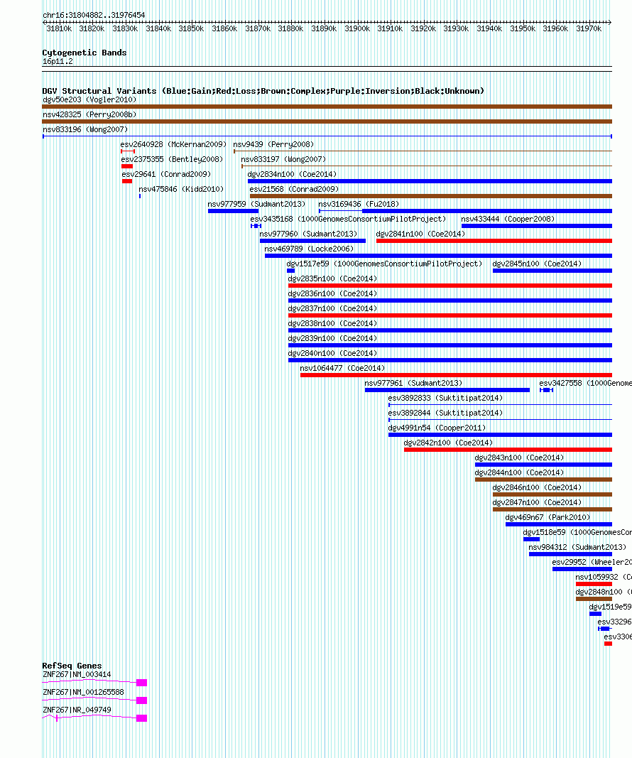The image size is (632, 758).
Task: Click the dgv50e203 (Vogler2010) variant label
Action: click(x=89, y=99)
